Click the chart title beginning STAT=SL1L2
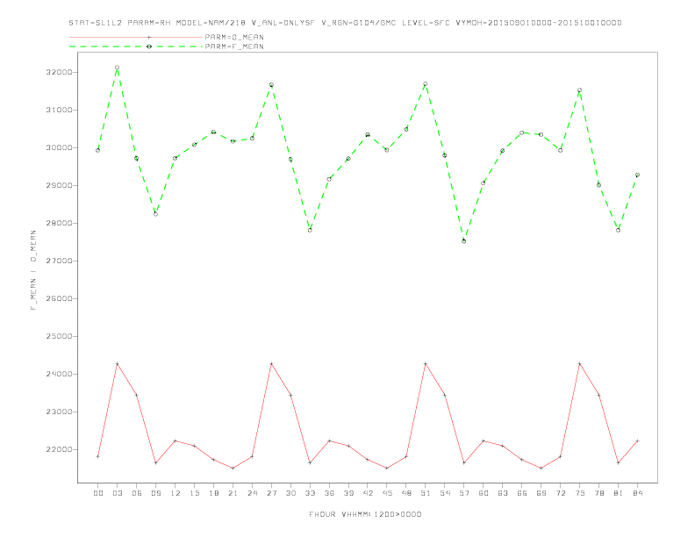695x537 pixels. pos(345,23)
